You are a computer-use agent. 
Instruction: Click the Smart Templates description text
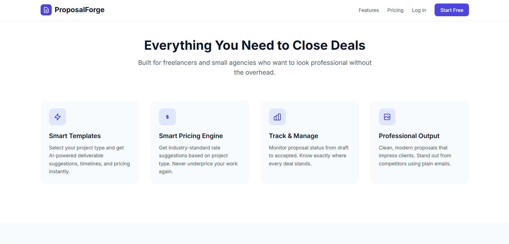click(x=89, y=159)
